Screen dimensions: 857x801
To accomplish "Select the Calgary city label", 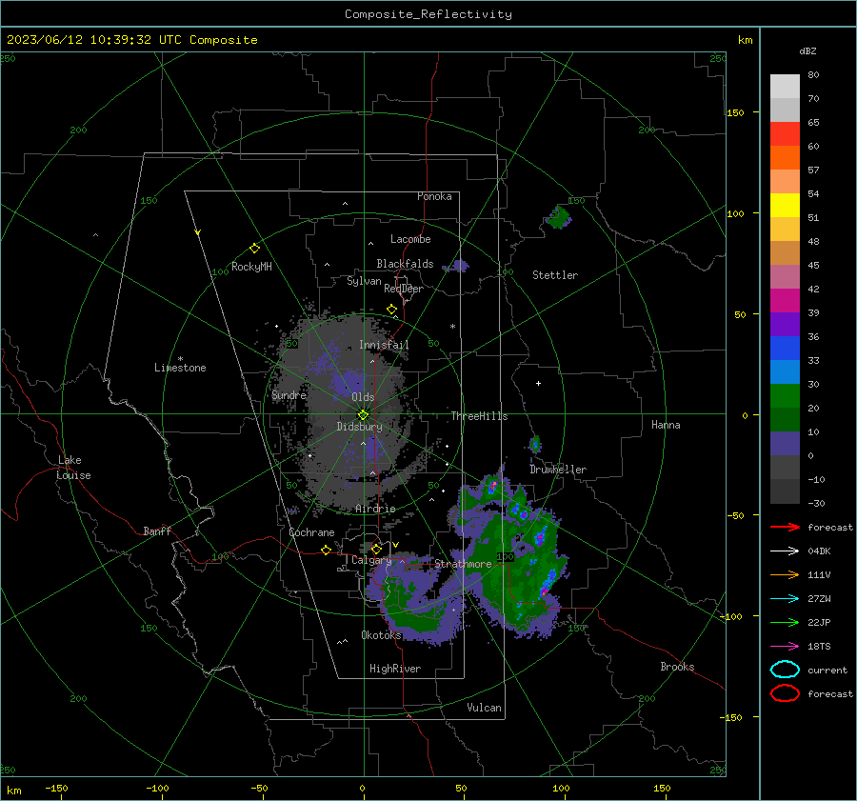I will click(371, 560).
